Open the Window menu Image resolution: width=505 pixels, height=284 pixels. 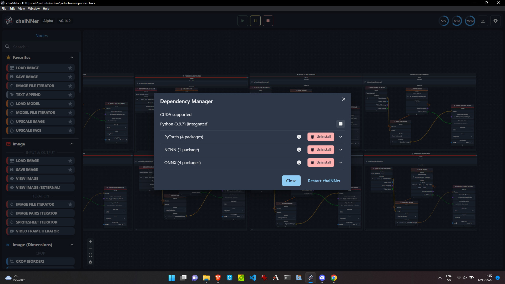(34, 9)
